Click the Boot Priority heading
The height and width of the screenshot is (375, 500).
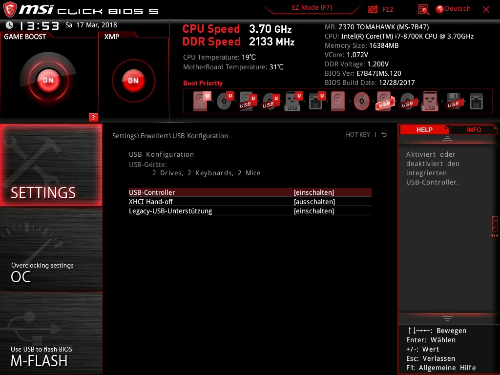[x=203, y=83]
